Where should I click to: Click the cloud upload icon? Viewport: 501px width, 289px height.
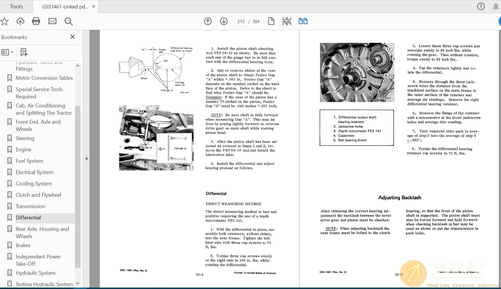pos(20,21)
